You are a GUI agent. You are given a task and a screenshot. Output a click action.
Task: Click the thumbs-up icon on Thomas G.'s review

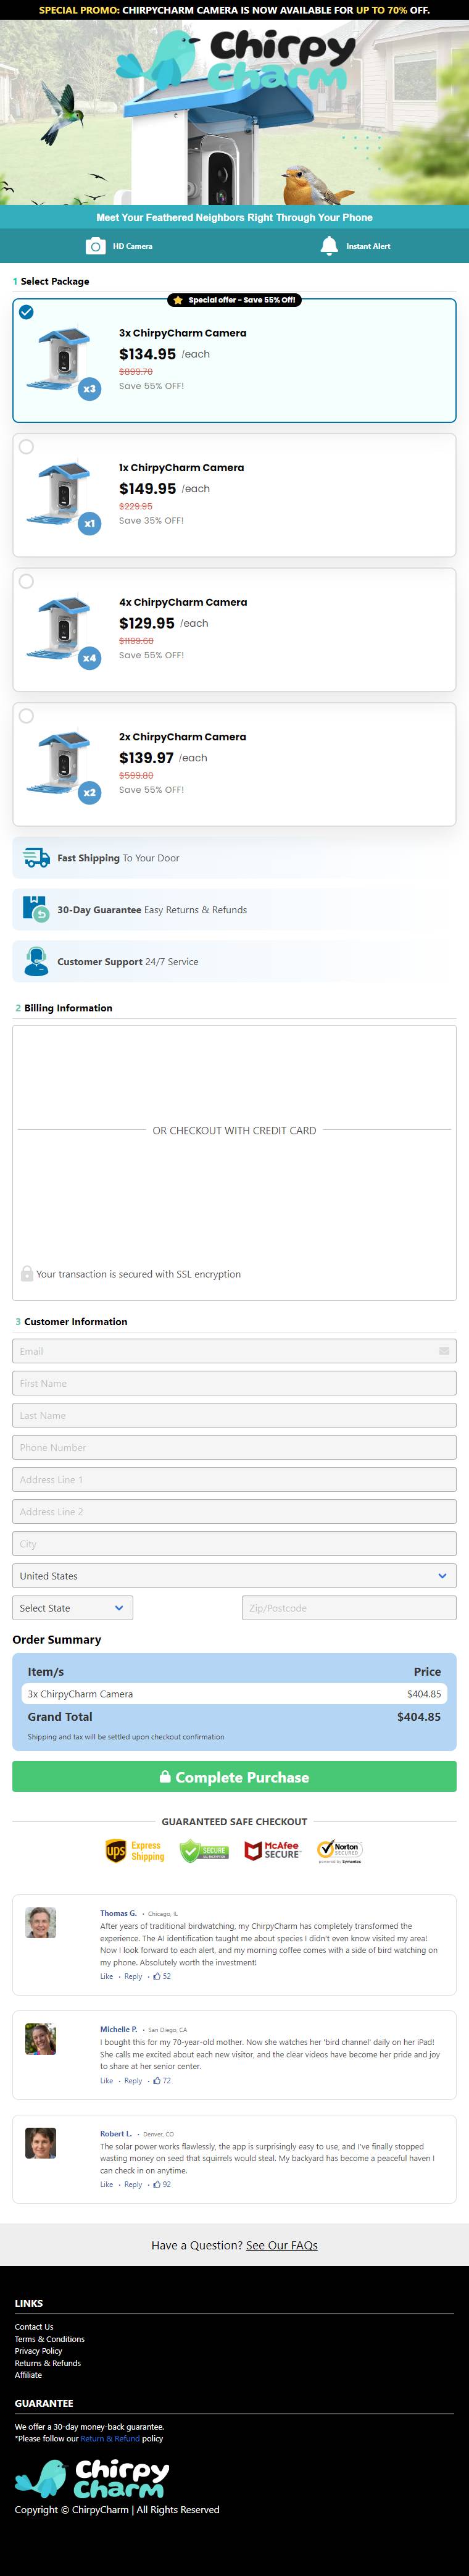(156, 1976)
